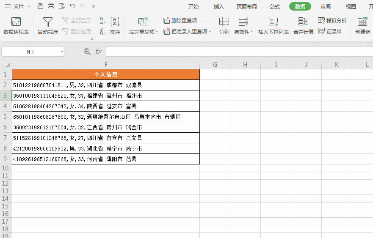Image resolution: width=373 pixels, height=238 pixels.
Task: Select cell starting with 511528199101248765
Action: pos(106,138)
